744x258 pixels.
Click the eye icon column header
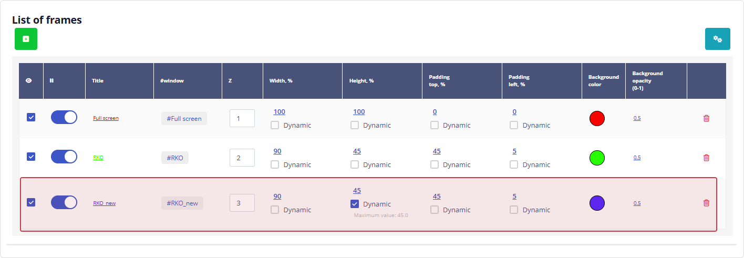click(x=29, y=81)
